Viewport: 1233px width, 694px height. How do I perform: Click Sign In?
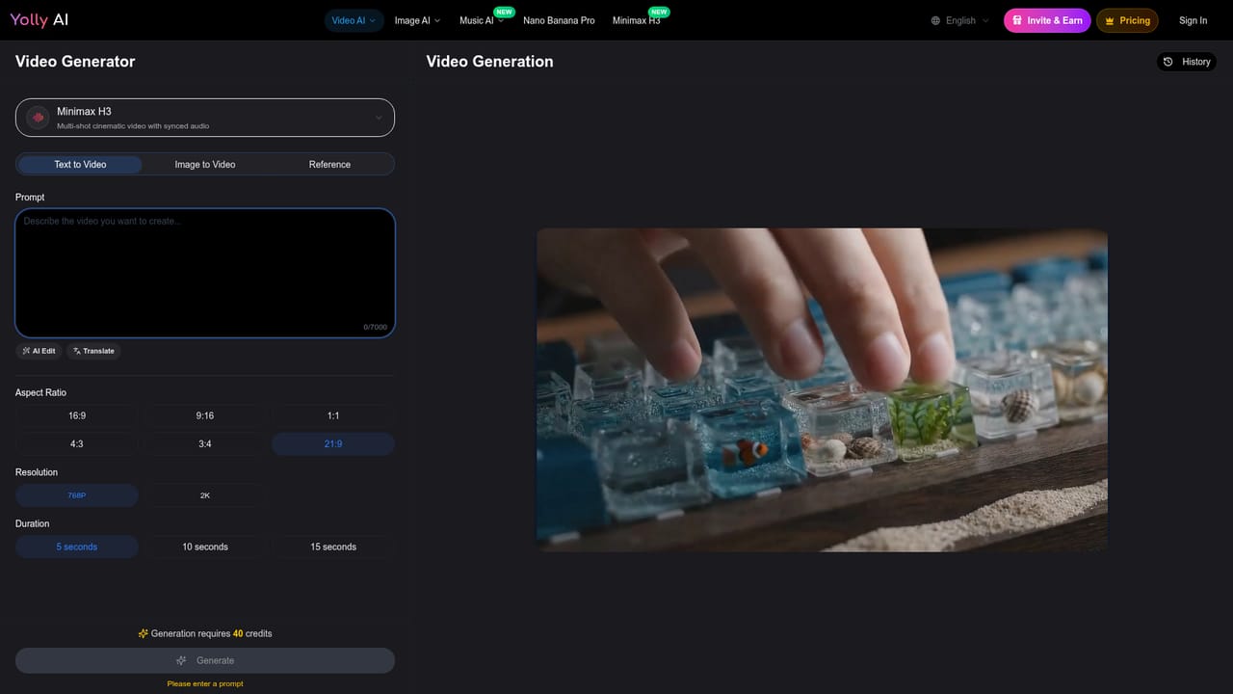[1193, 20]
